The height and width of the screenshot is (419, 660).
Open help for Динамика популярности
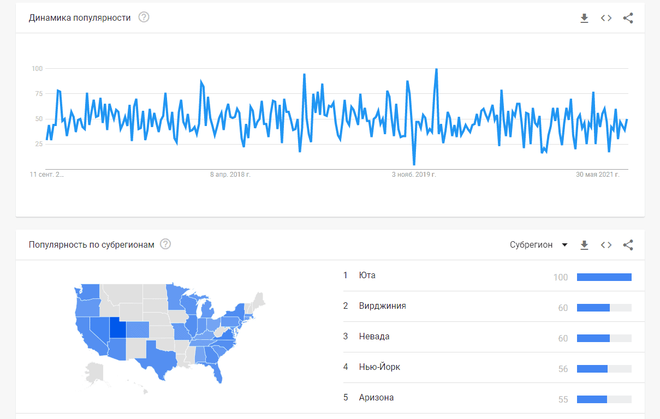pyautogui.click(x=144, y=17)
